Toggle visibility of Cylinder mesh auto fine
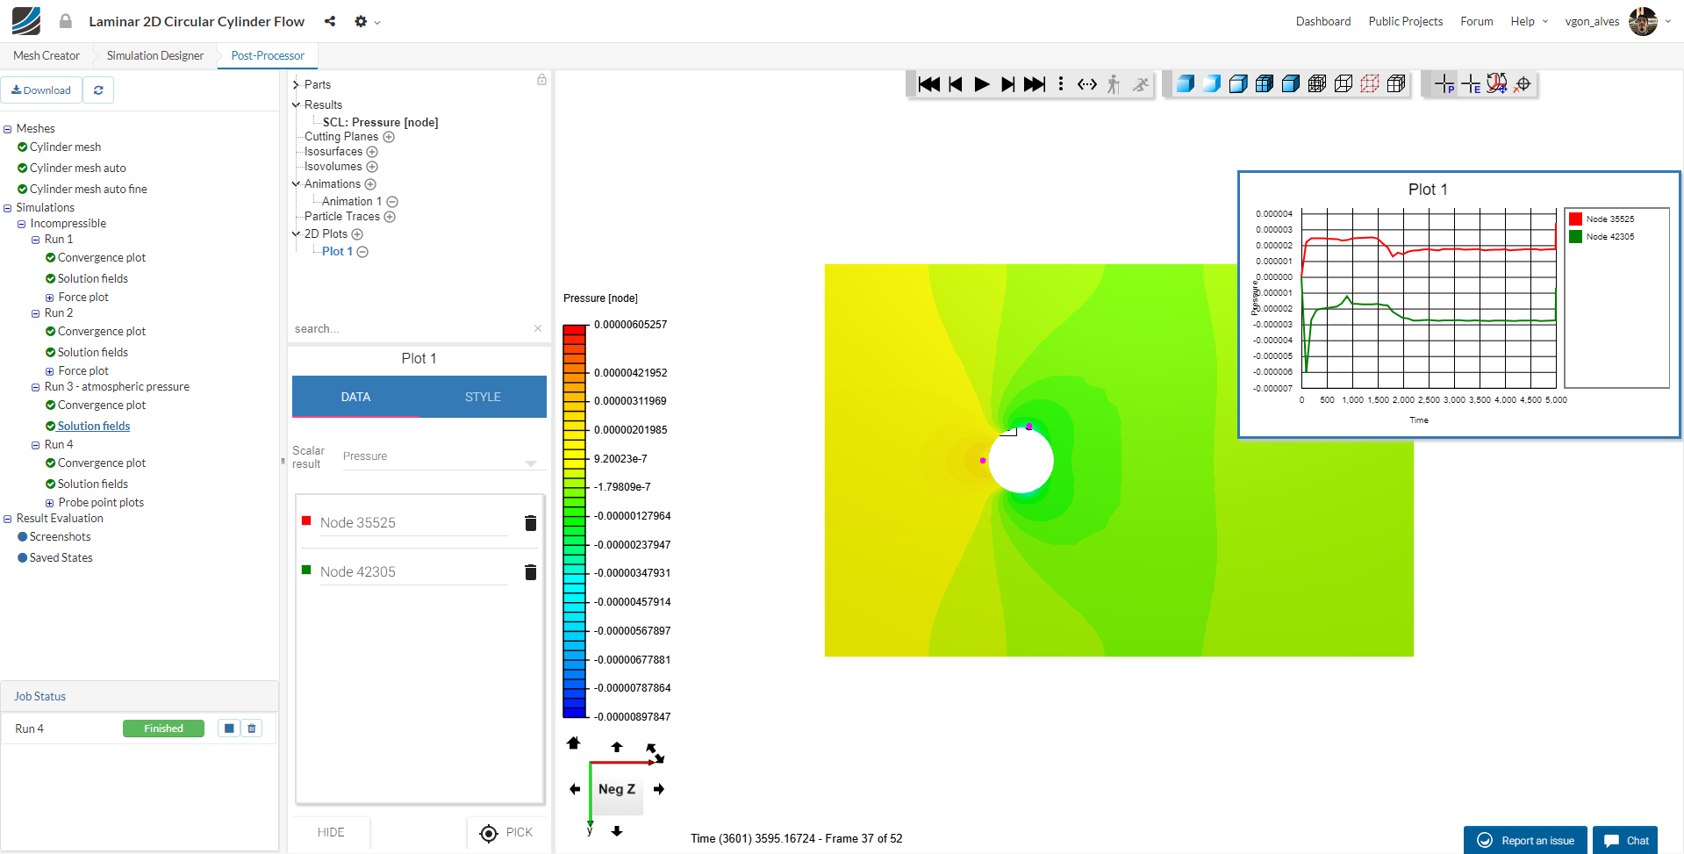 pyautogui.click(x=22, y=189)
